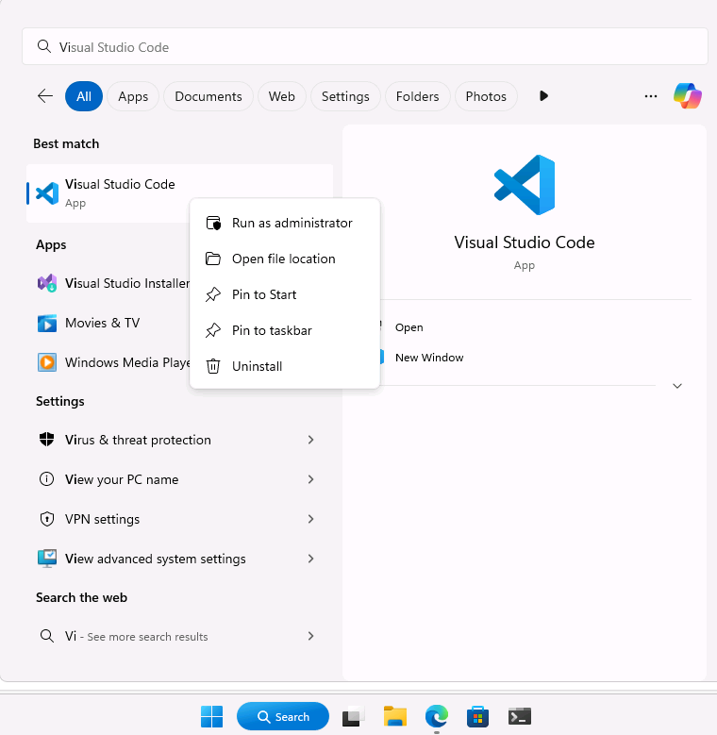Viewport: 717px width, 735px height.
Task: Expand View advanced system settings chevron
Action: pyautogui.click(x=310, y=559)
